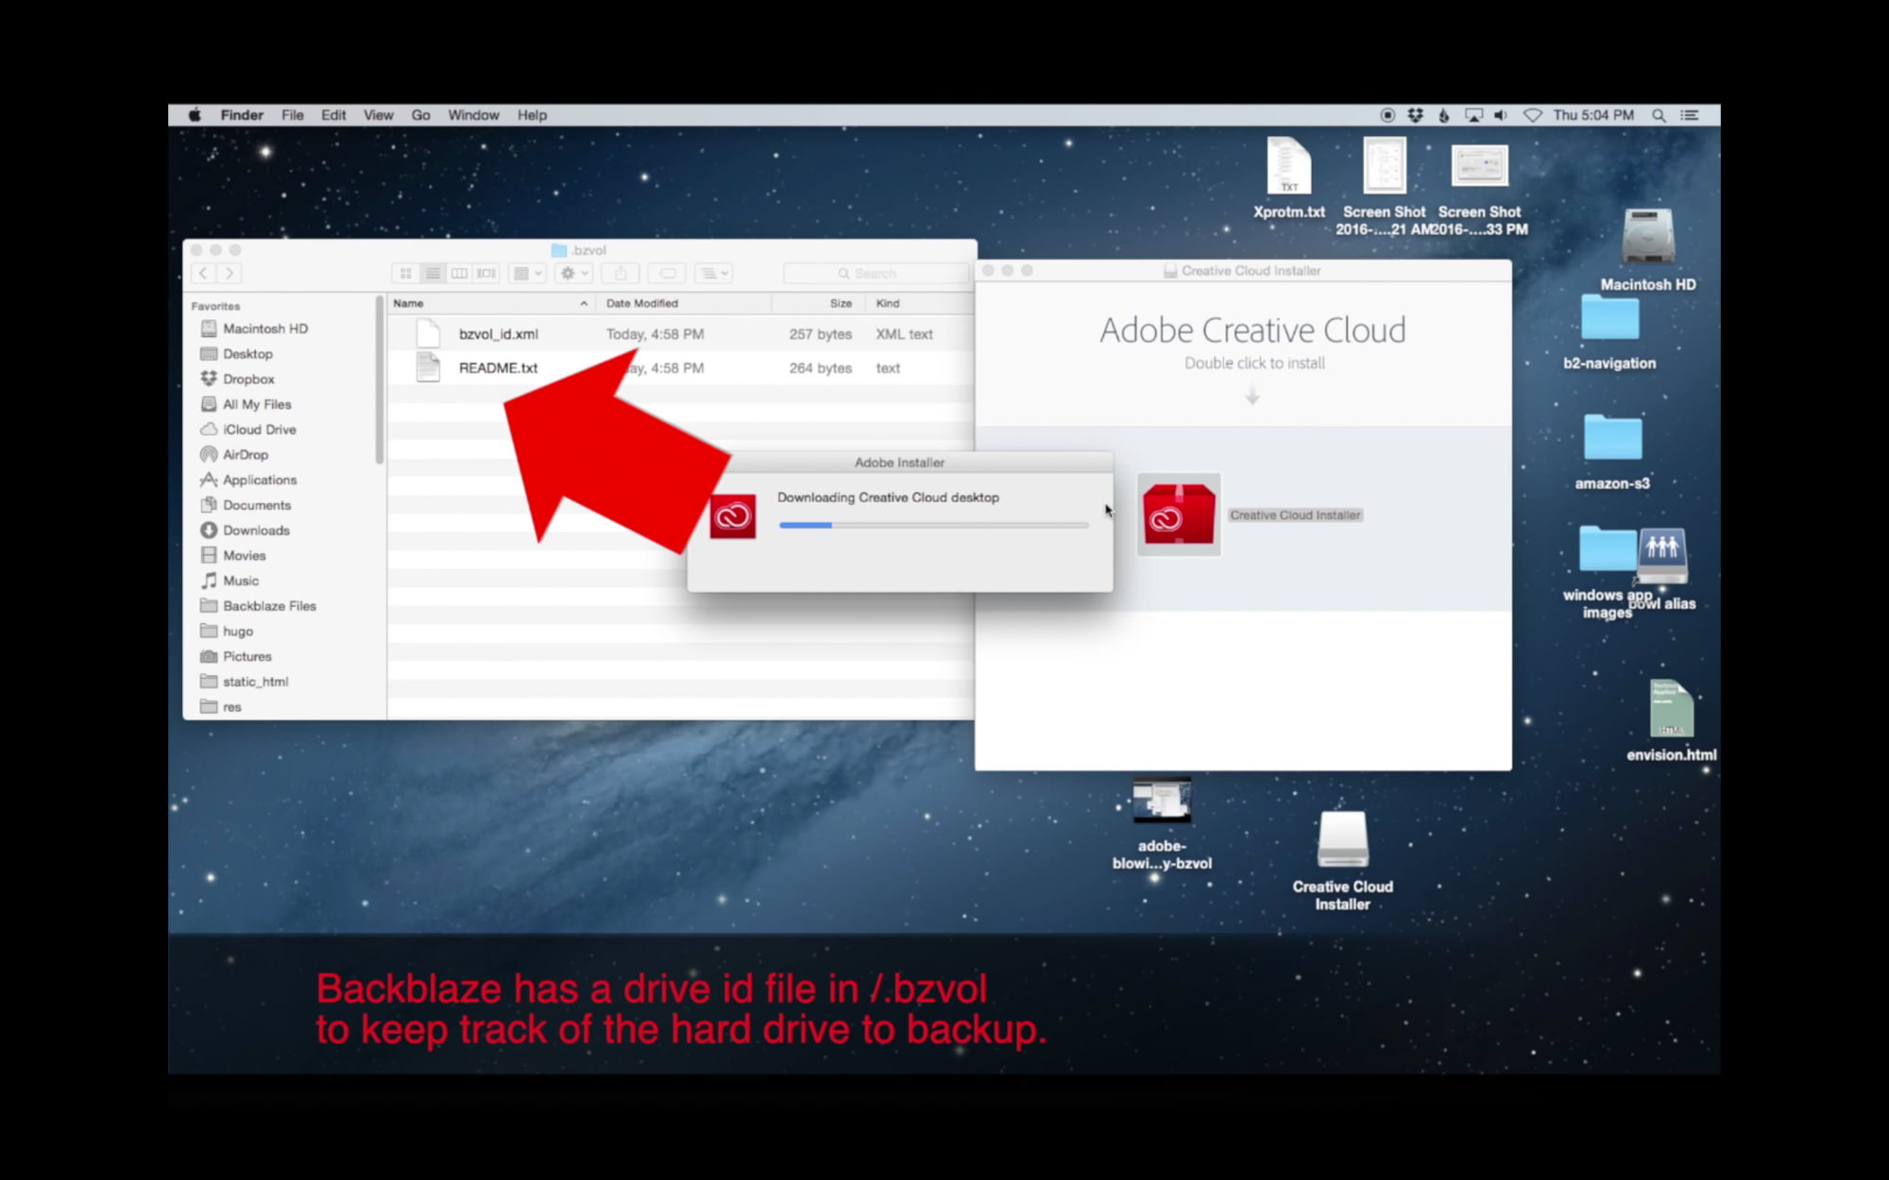Click the Finder search field
Viewport: 1889px width, 1180px height.
876,273
